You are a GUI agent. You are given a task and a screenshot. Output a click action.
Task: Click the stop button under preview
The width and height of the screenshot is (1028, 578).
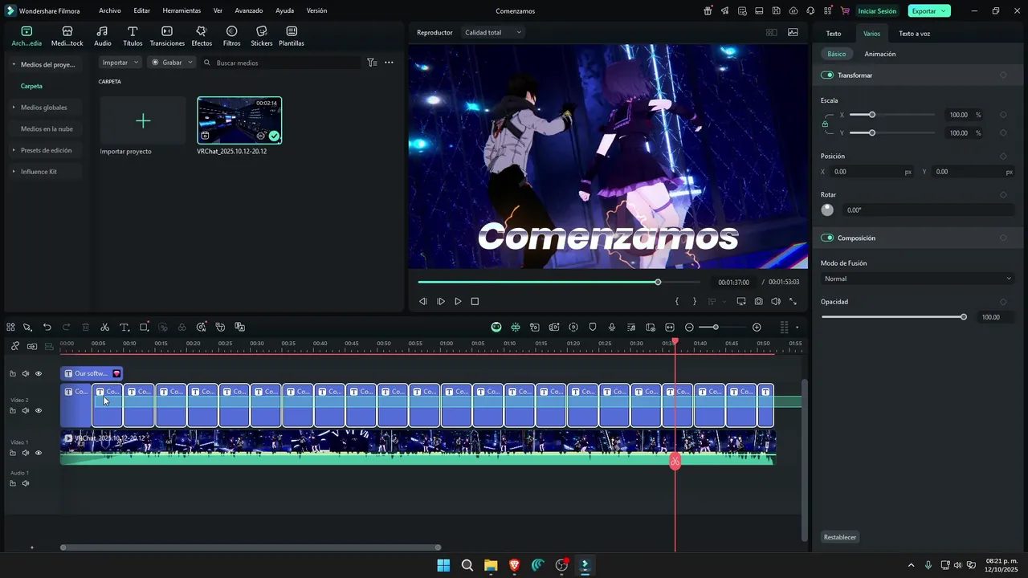tap(475, 301)
